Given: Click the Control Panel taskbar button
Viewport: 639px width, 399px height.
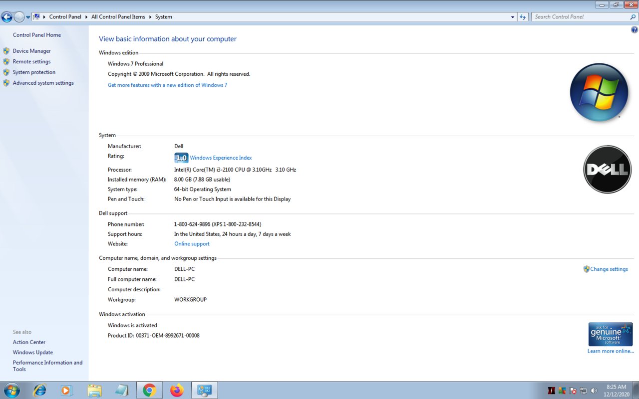Looking at the screenshot, I should (x=204, y=390).
